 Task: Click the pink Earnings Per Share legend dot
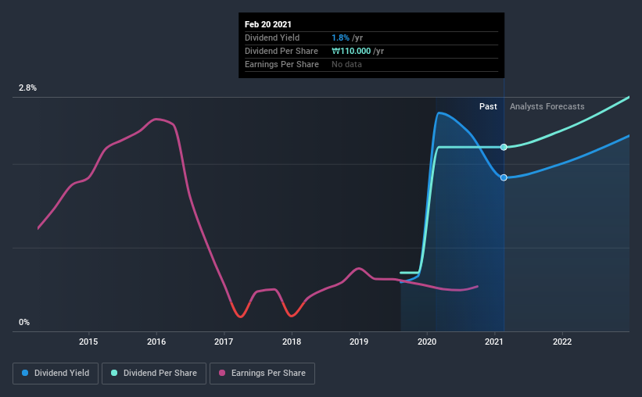[224, 374]
